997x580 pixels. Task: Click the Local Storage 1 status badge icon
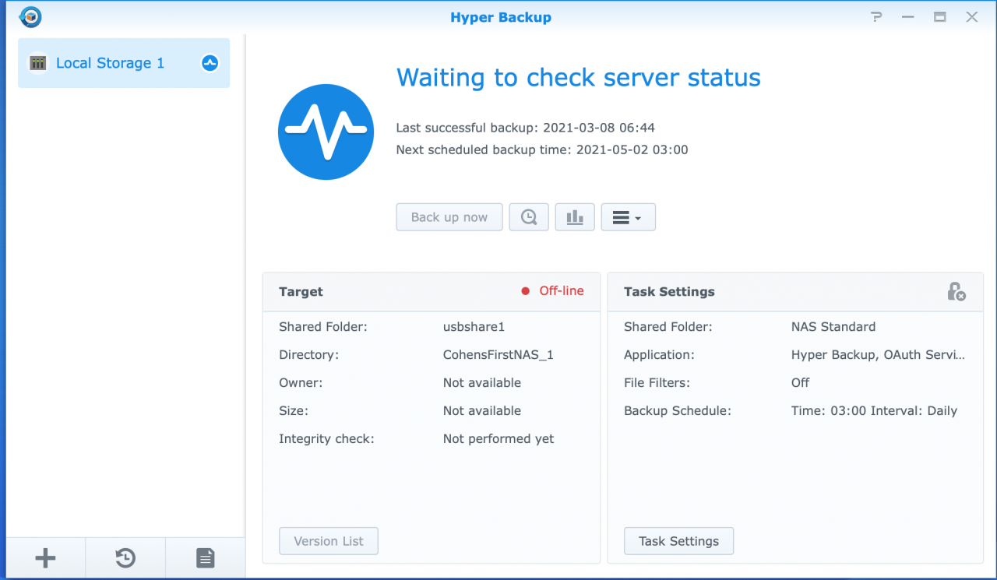click(x=210, y=63)
